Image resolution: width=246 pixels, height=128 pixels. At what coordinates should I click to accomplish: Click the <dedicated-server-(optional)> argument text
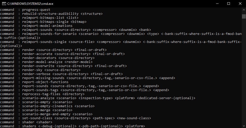pyautogui.click(x=166, y=98)
